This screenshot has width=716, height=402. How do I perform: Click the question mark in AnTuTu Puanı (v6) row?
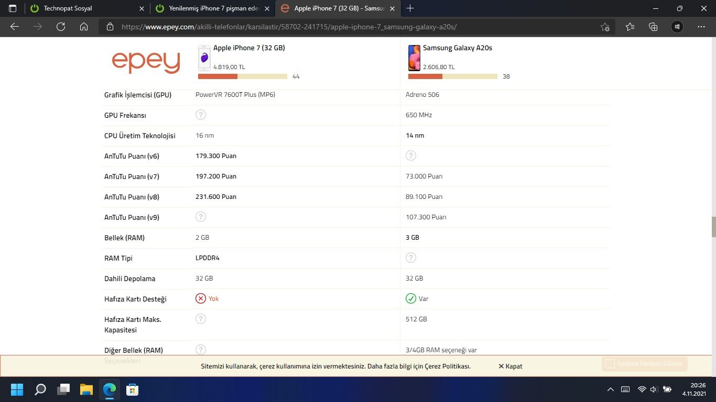pos(411,155)
